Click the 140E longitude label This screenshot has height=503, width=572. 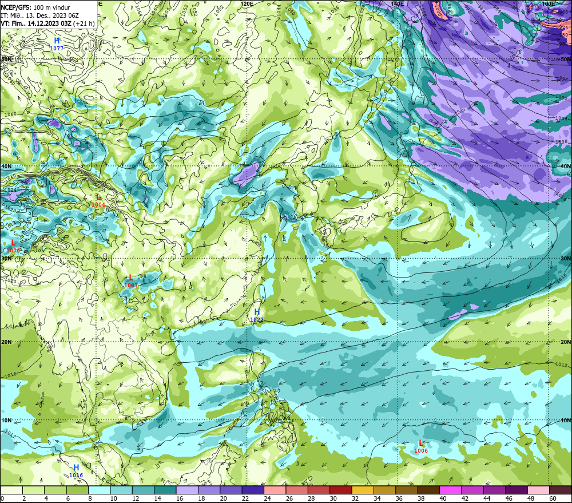398,3
